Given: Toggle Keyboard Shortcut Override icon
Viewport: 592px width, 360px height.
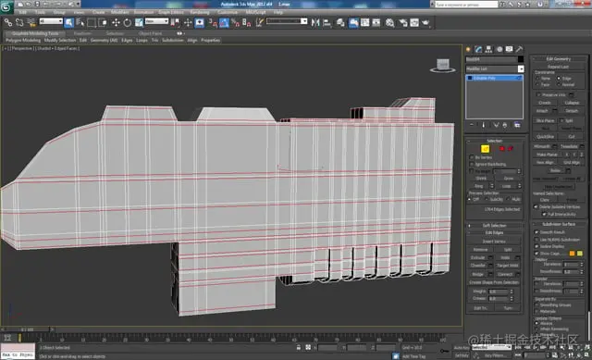Looking at the screenshot, I should (200, 22).
